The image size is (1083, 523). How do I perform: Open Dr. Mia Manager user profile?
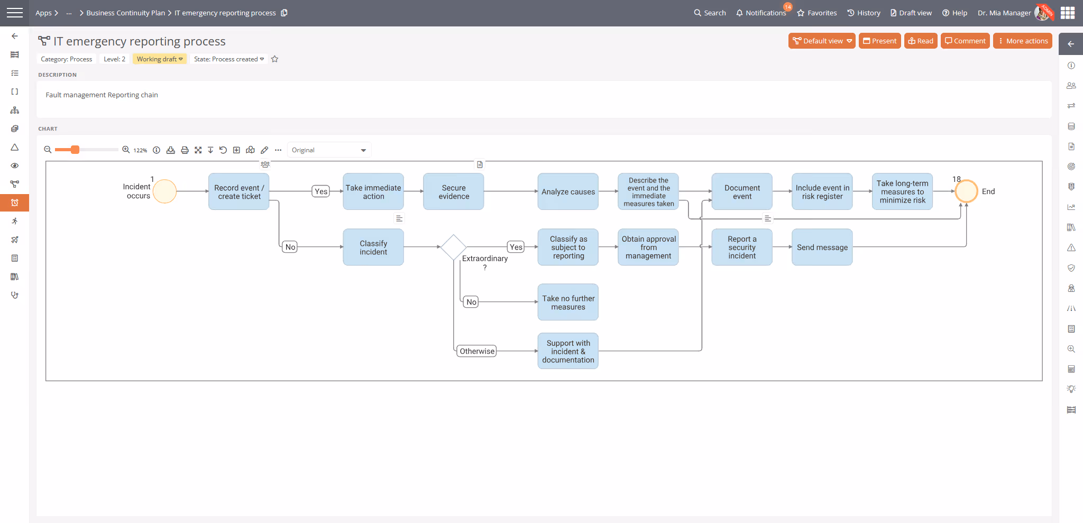[1013, 13]
